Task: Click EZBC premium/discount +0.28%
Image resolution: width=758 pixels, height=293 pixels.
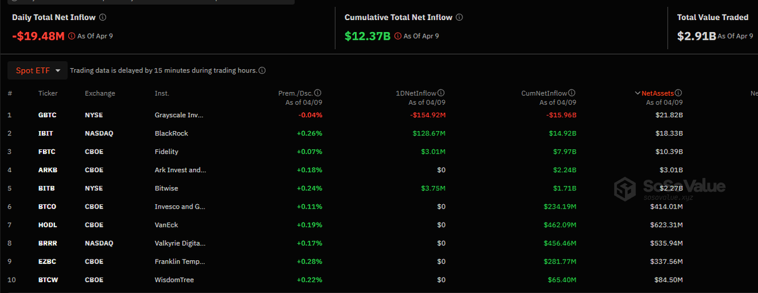Action: coord(310,261)
